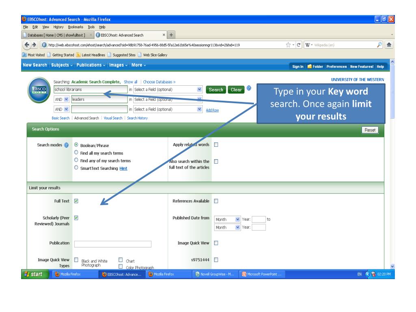
Task: Click the green Clear button
Action: pos(236,90)
